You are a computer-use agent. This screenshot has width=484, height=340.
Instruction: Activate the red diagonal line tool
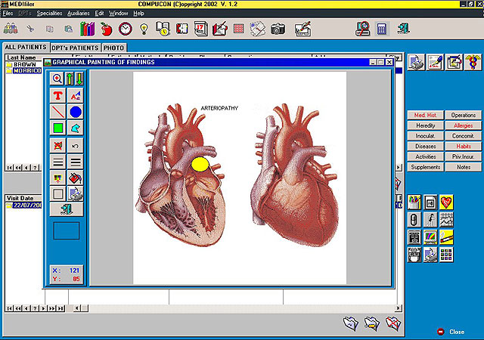coord(57,112)
